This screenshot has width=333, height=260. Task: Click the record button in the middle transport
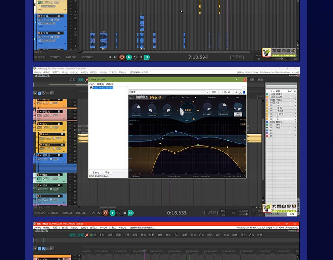click(105, 213)
